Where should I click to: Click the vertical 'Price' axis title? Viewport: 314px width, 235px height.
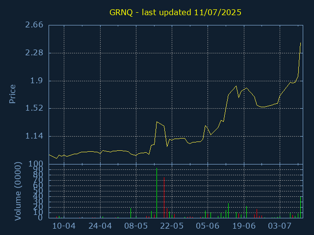point(12,94)
